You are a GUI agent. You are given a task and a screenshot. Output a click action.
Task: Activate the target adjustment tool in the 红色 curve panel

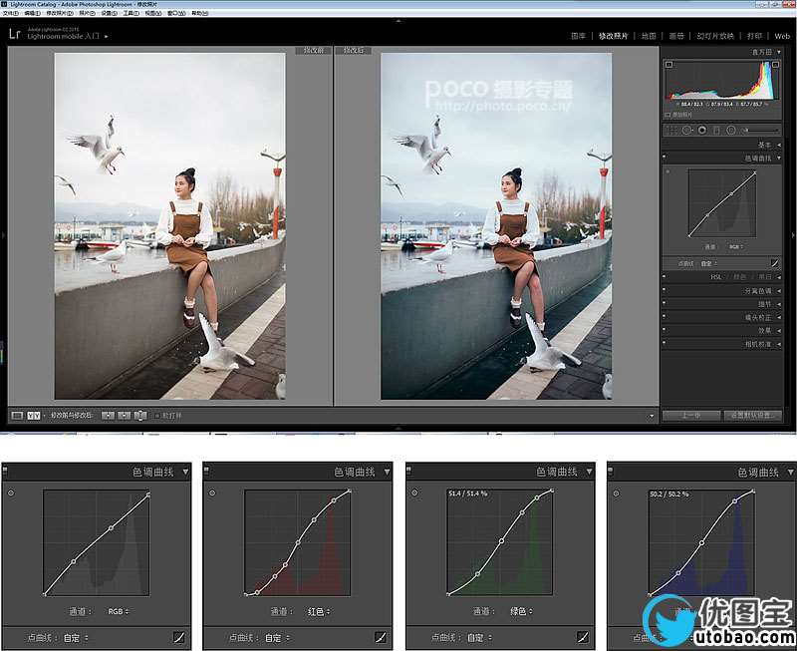click(212, 492)
